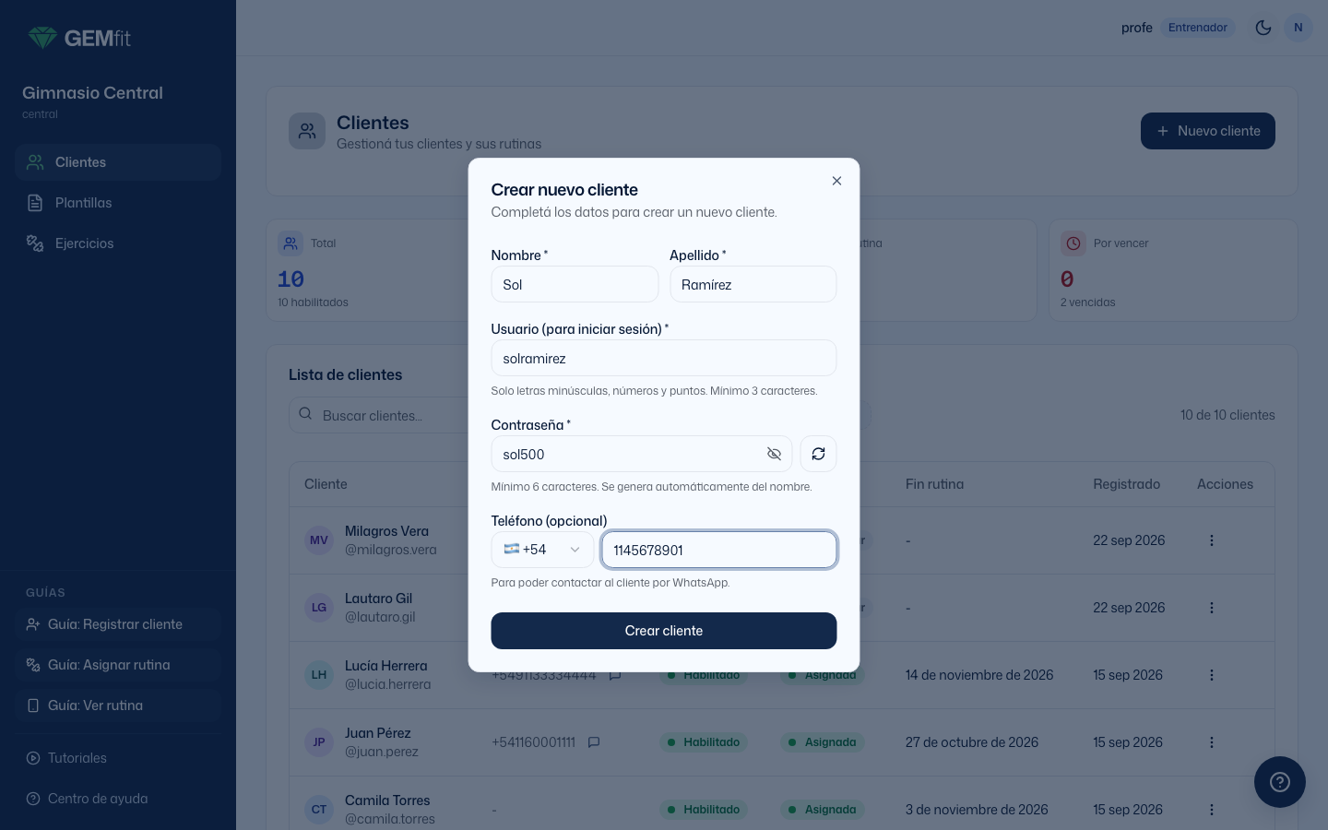1328x830 pixels.
Task: Regenerate password with the refresh icon
Action: pyautogui.click(x=818, y=454)
